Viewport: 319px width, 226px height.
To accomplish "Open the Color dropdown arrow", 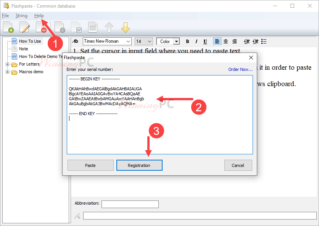I will pyautogui.click(x=177, y=42).
